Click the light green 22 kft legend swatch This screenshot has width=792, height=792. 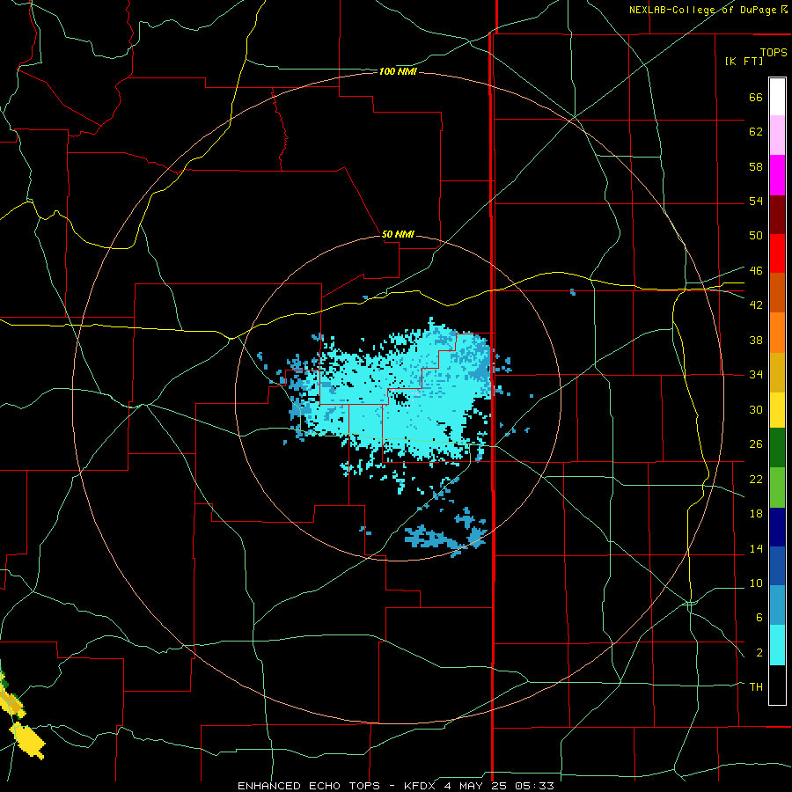coord(777,488)
